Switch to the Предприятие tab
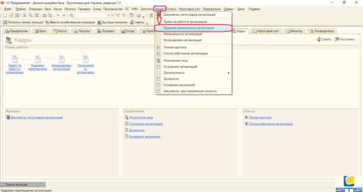The height and width of the screenshot is (192, 363). coord(16,31)
